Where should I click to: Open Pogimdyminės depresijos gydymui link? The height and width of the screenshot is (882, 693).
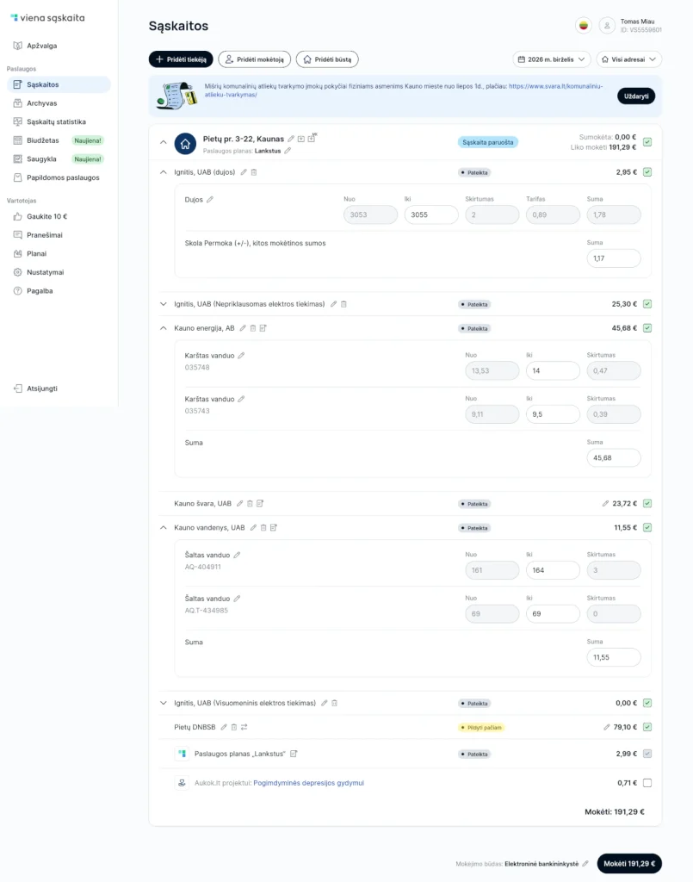(308, 783)
